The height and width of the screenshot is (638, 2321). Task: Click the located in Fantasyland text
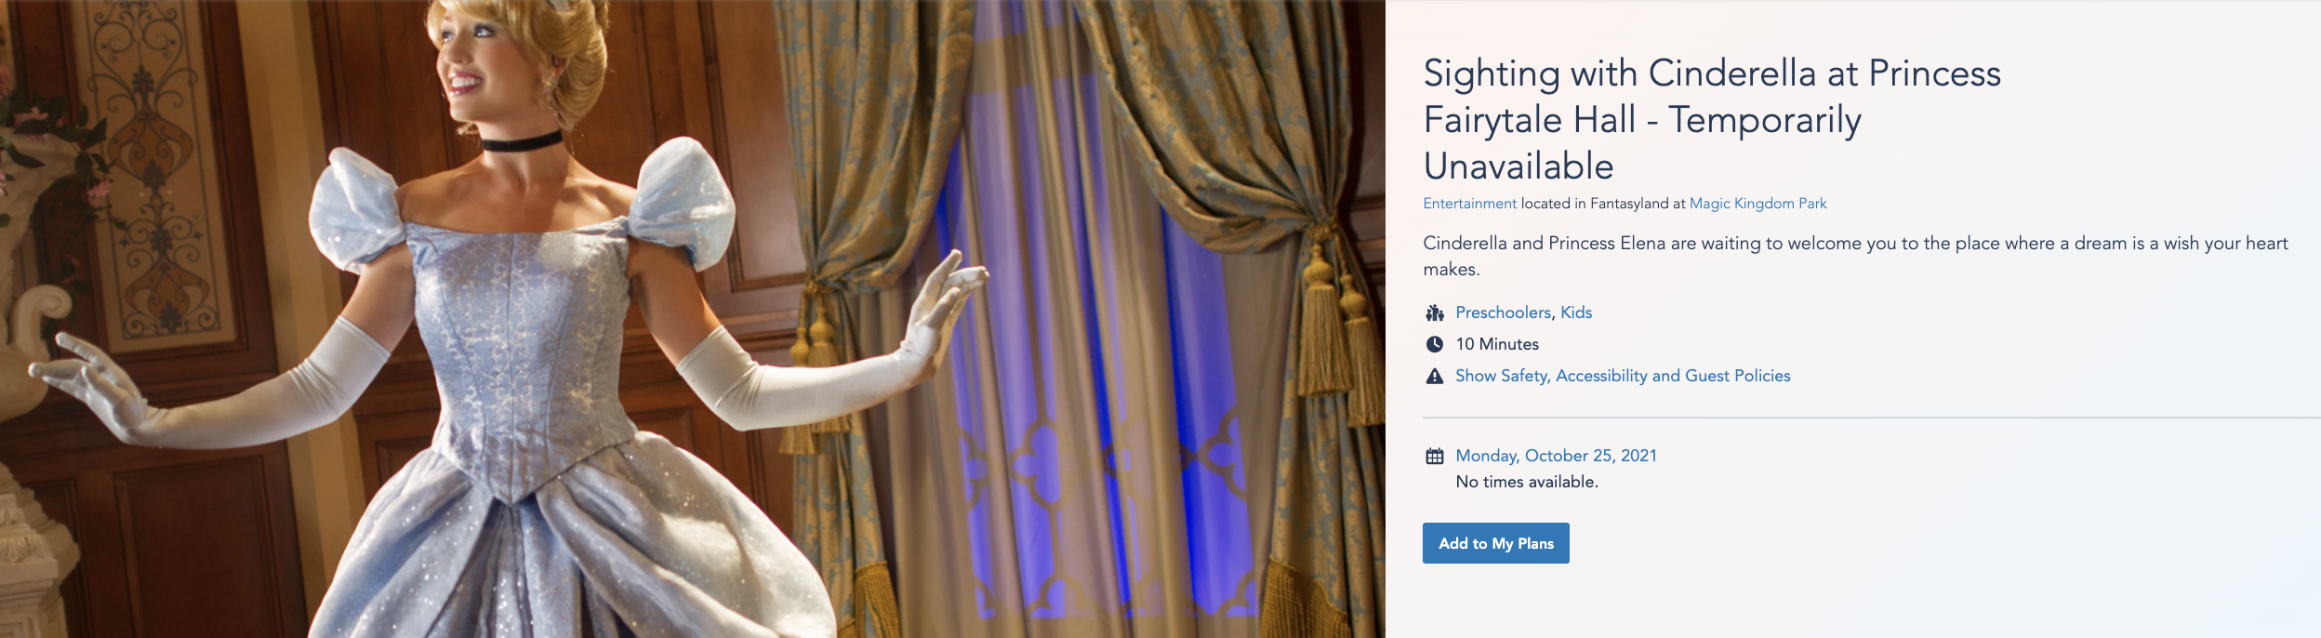pos(1602,204)
